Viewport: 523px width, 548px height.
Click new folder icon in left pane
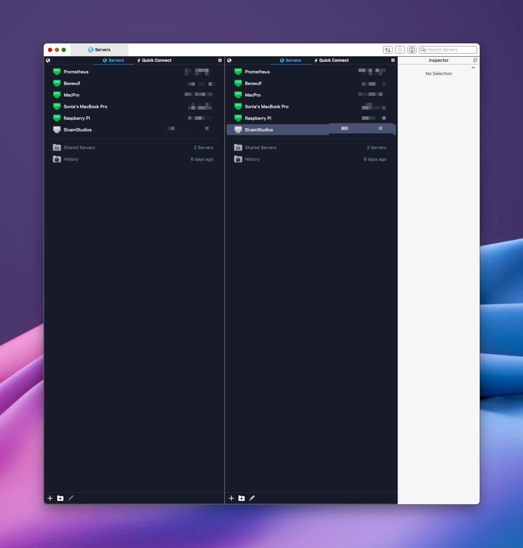click(60, 498)
